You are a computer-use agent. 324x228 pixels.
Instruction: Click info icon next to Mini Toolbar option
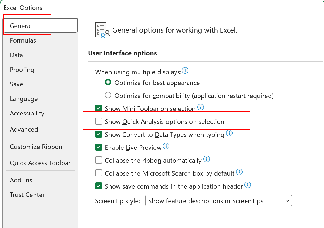200,107
